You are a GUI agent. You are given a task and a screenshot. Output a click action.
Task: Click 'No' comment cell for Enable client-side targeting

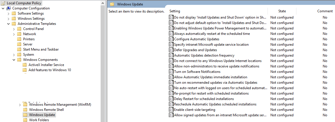325,110
